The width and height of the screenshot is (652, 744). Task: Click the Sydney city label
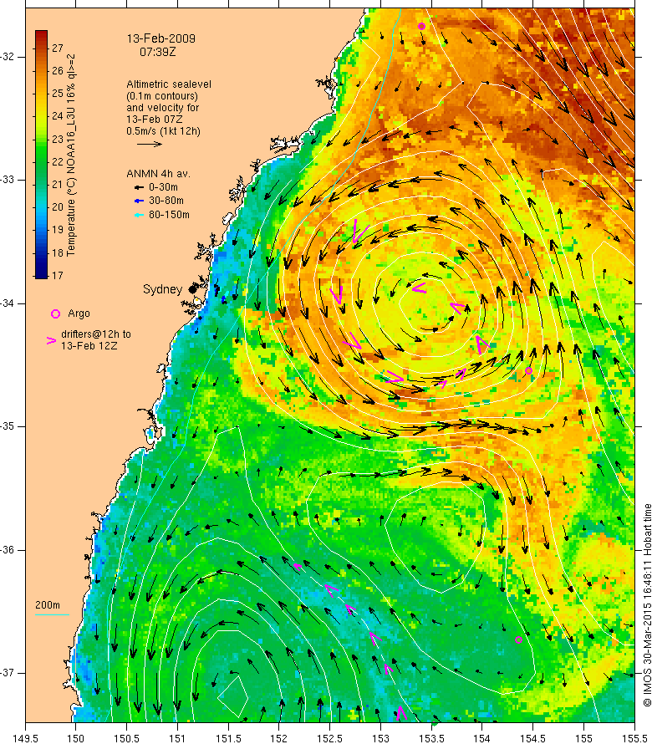pyautogui.click(x=162, y=289)
